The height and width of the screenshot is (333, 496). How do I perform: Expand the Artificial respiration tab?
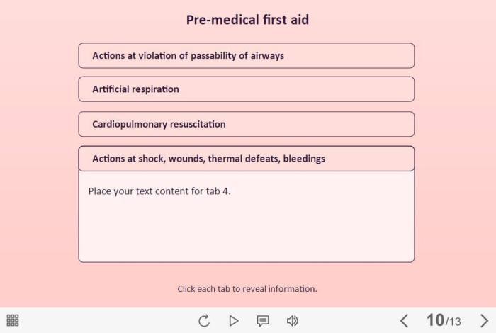click(246, 89)
